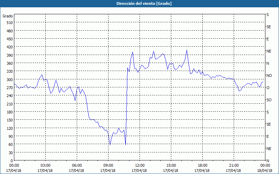Screen dimensions: 279x174
Task: Select the 12:00 time axis label
Action: click(x=140, y=166)
